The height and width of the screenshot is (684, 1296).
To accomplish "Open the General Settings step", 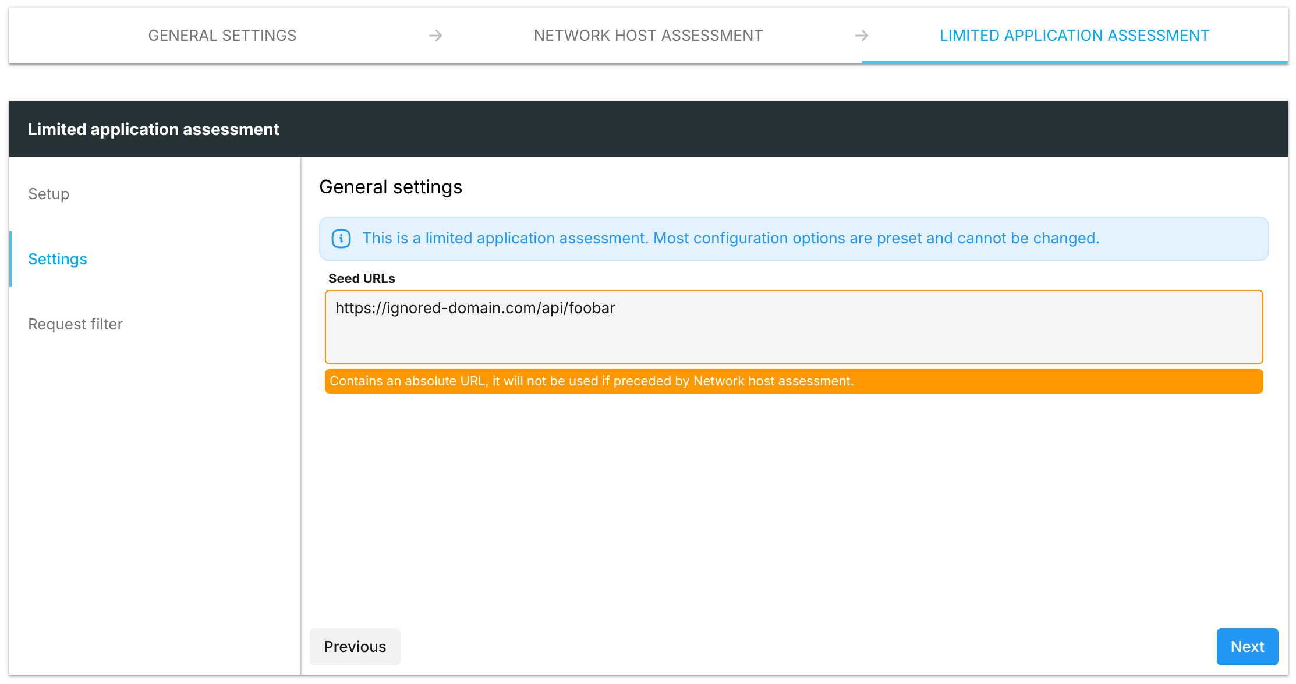I will pyautogui.click(x=222, y=36).
